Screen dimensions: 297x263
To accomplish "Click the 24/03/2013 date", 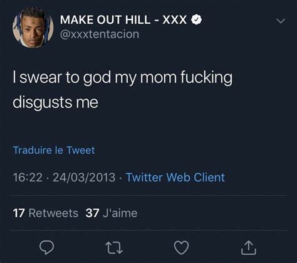I will (84, 178).
